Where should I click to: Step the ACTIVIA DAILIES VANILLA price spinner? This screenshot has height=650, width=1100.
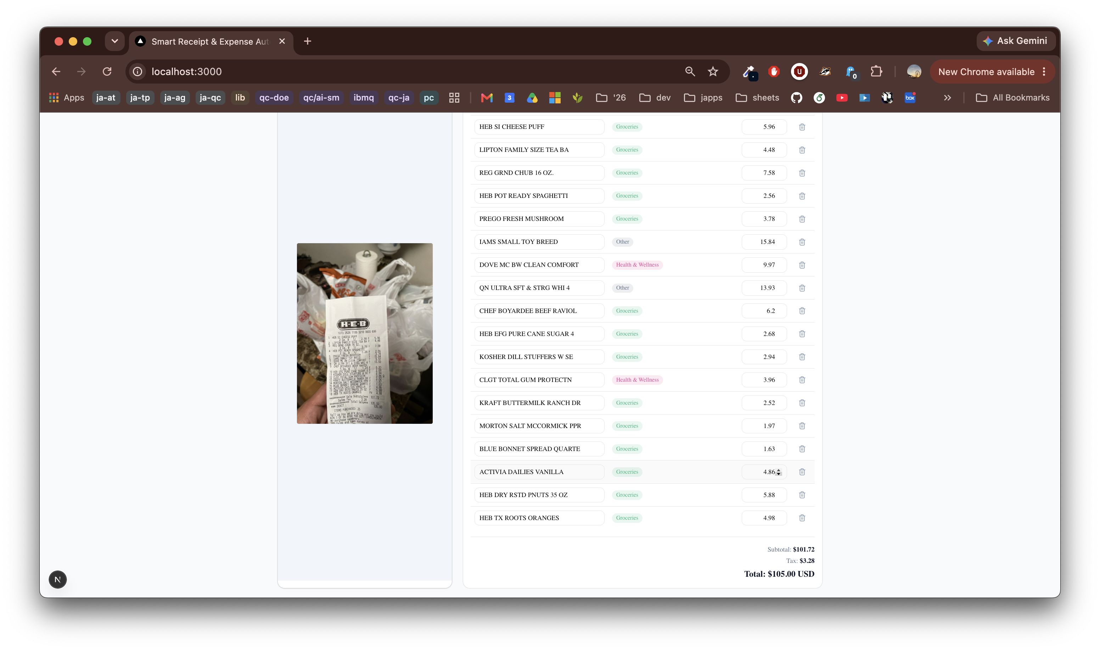click(779, 472)
